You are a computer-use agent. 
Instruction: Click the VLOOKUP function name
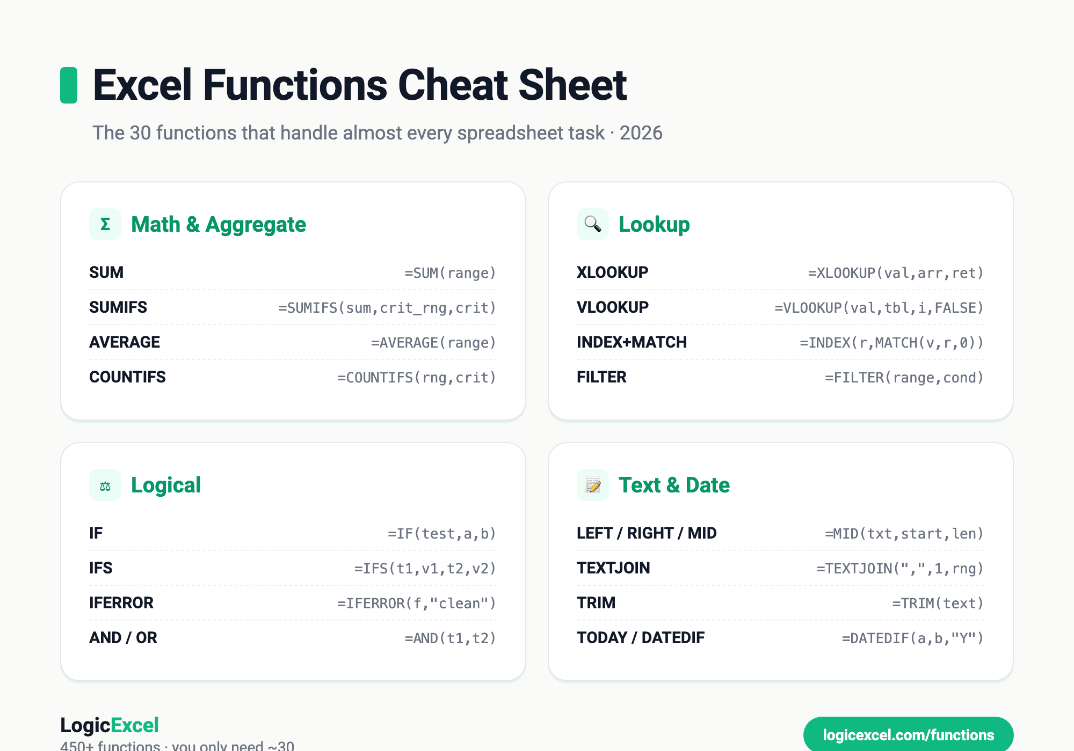tap(613, 307)
